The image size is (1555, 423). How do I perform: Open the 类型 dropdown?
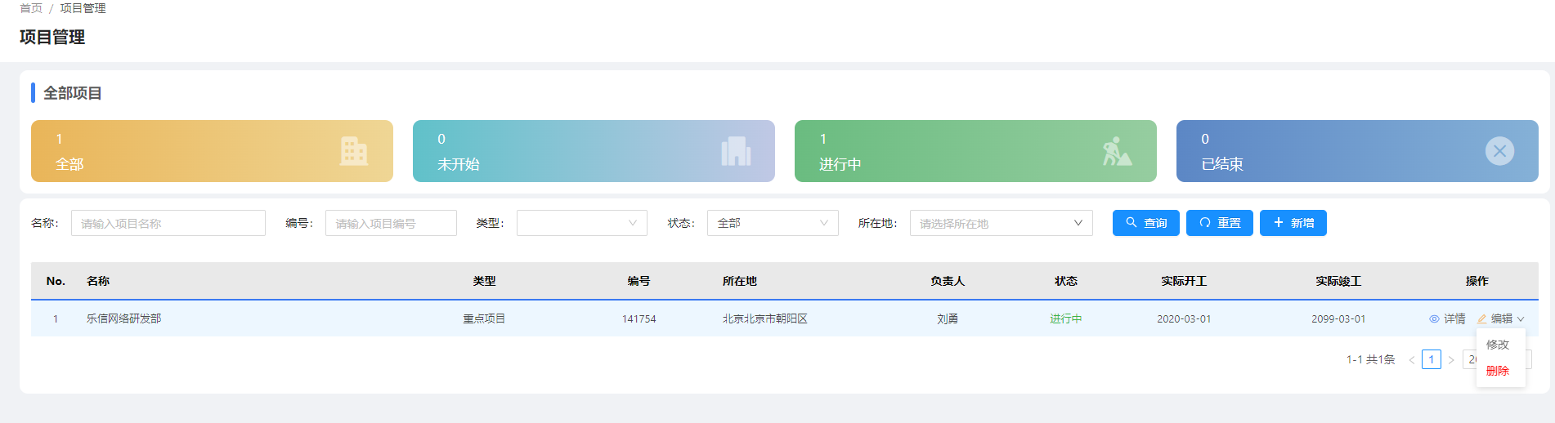[x=581, y=223]
